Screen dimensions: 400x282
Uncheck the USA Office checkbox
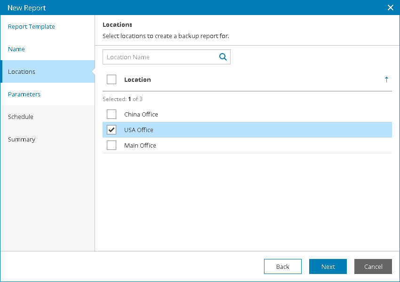click(x=112, y=130)
